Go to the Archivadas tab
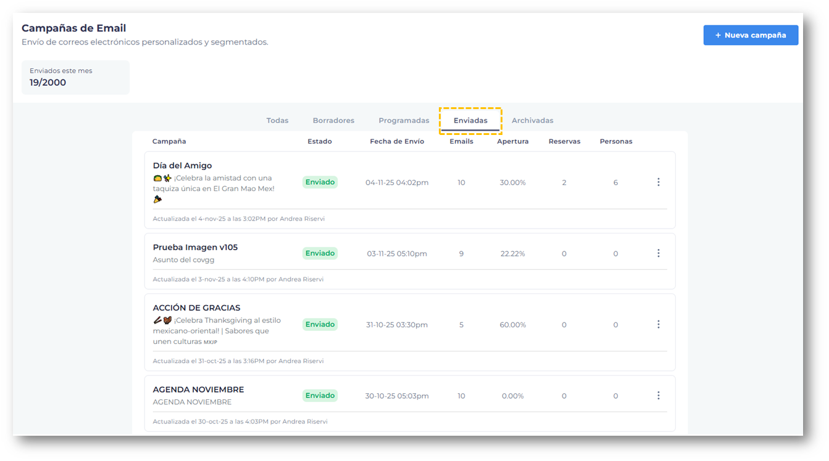The width and height of the screenshot is (829, 461). 532,121
